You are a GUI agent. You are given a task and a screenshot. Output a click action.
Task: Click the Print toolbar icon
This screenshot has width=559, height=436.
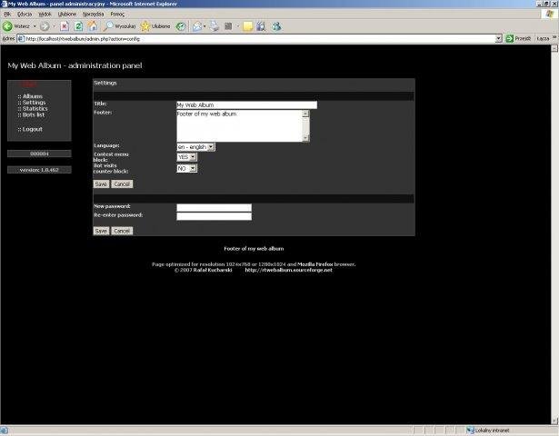pyautogui.click(x=215, y=26)
